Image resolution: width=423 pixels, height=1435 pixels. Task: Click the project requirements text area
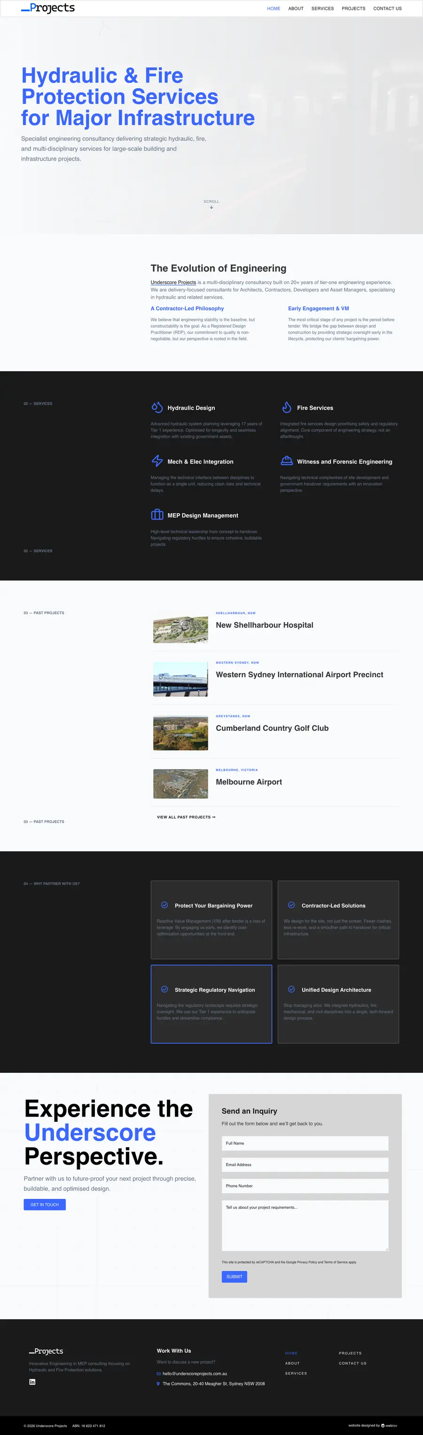305,1225
